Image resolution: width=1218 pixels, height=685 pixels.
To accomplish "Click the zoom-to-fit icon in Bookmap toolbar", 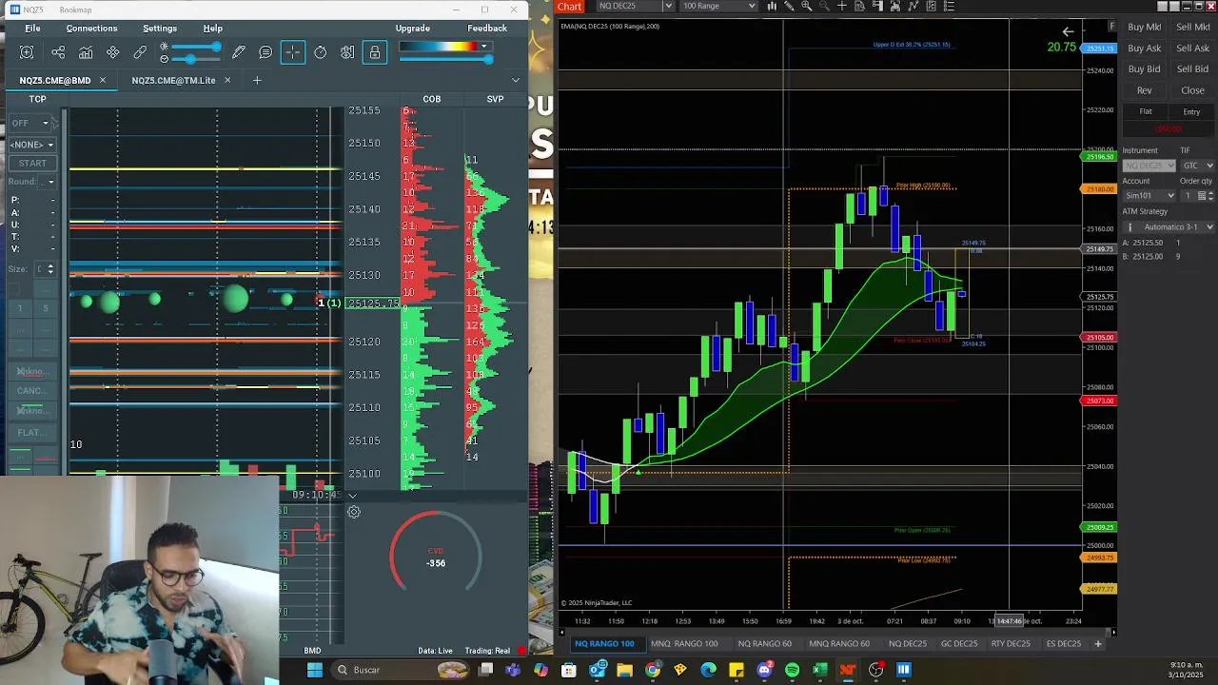I will point(27,52).
